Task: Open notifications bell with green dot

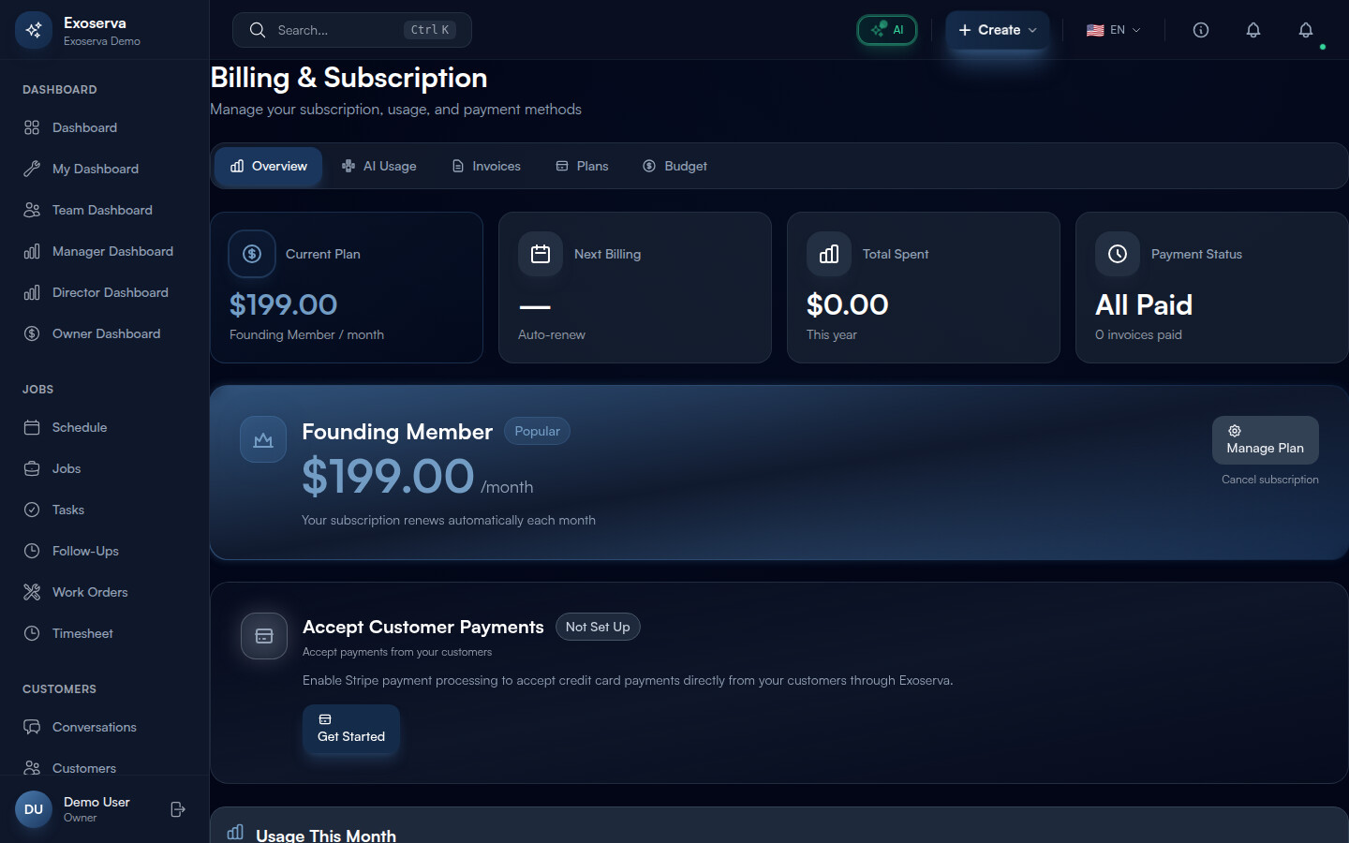Action: (1305, 30)
